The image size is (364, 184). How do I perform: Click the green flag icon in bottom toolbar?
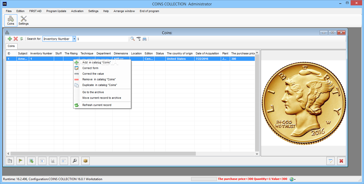point(21,161)
